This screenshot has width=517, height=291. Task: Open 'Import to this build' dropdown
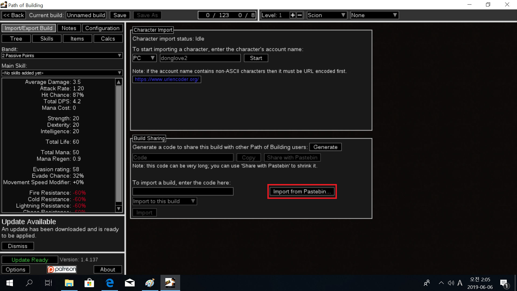point(165,201)
